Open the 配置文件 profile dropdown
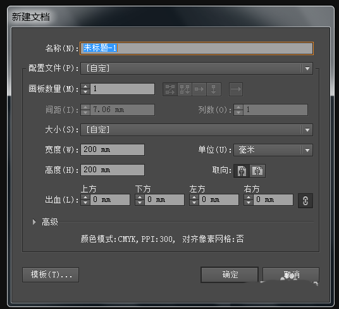This screenshot has width=339, height=309. (197, 68)
